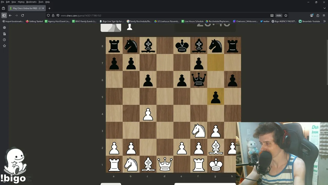The height and width of the screenshot is (185, 328).
Task: Close the Play Chess Online tab
Action: tap(43, 8)
